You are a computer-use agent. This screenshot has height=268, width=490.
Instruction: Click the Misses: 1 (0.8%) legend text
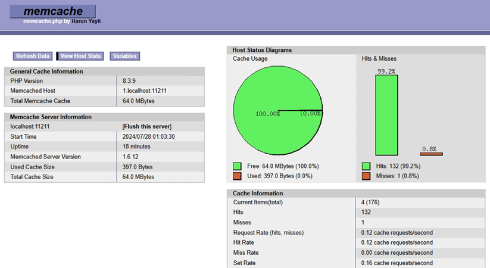[x=398, y=176]
